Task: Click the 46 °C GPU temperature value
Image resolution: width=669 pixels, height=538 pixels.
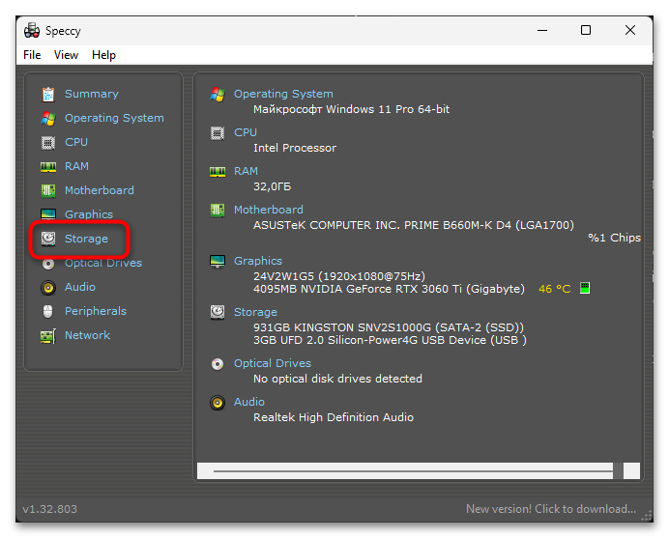Action: coord(554,289)
